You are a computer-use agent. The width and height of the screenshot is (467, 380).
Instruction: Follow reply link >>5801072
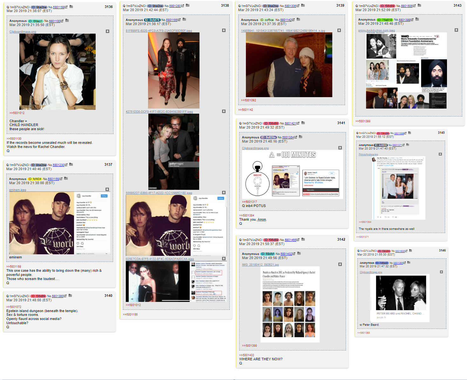(14, 307)
